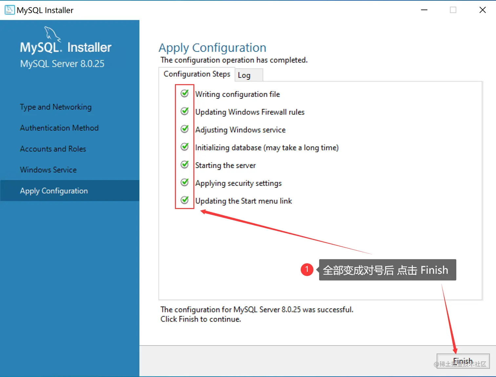Click the green check next to Updating the Start menu link
The image size is (496, 377).
coord(185,200)
